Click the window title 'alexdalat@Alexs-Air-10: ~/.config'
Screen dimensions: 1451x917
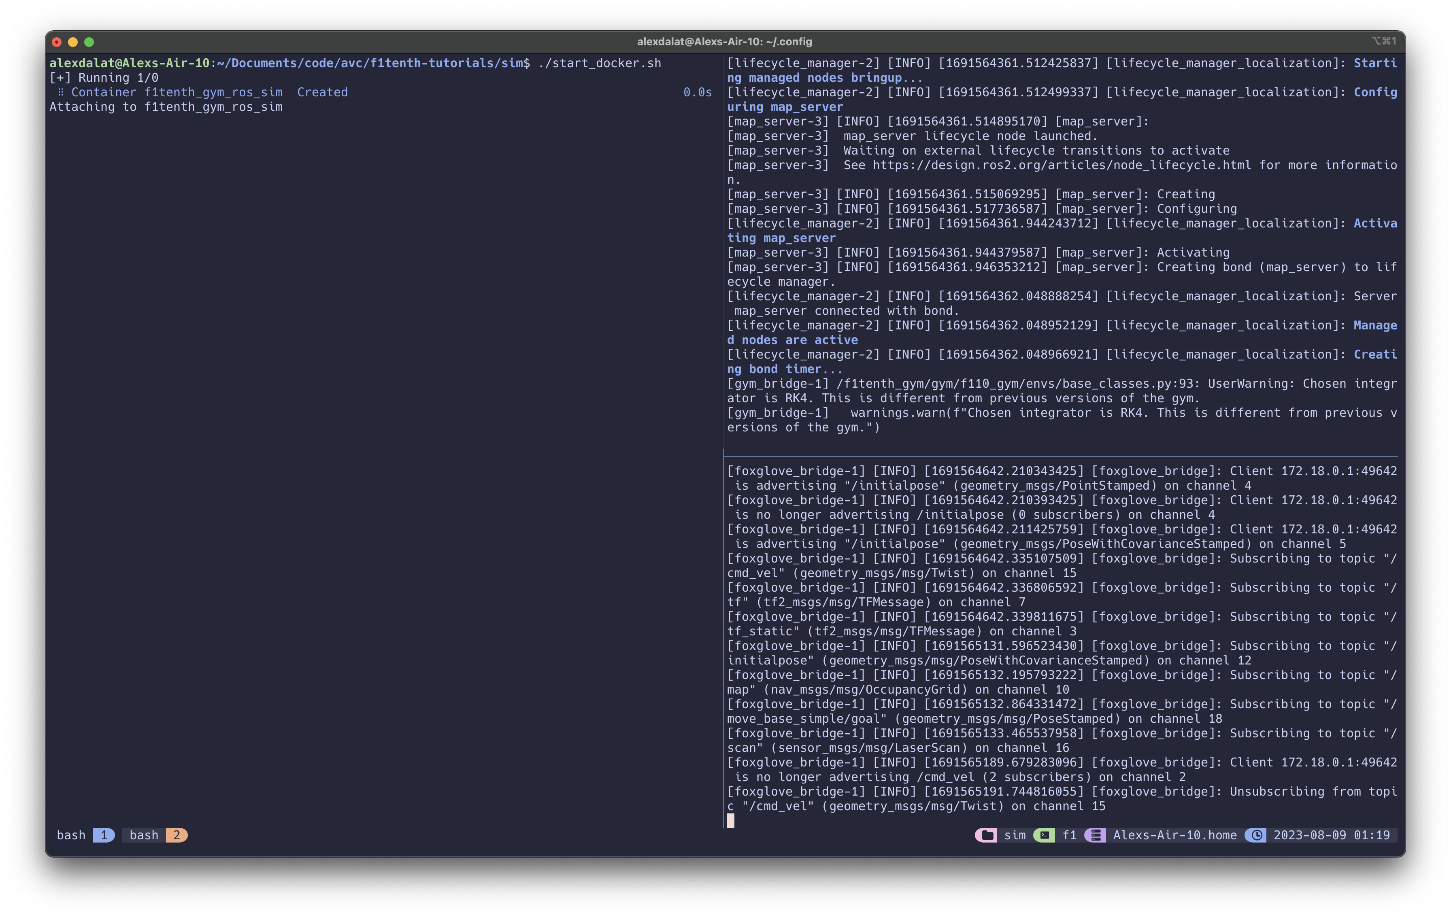click(724, 42)
